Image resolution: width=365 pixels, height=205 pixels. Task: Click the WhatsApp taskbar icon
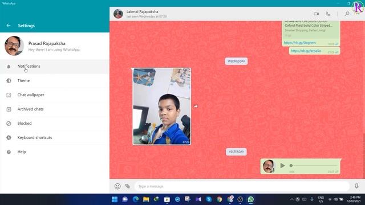pos(251,199)
